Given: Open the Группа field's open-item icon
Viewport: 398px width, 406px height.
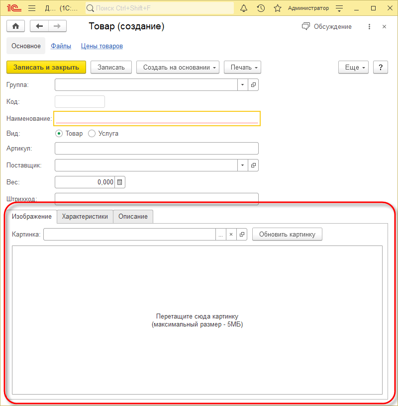Looking at the screenshot, I should pyautogui.click(x=253, y=84).
